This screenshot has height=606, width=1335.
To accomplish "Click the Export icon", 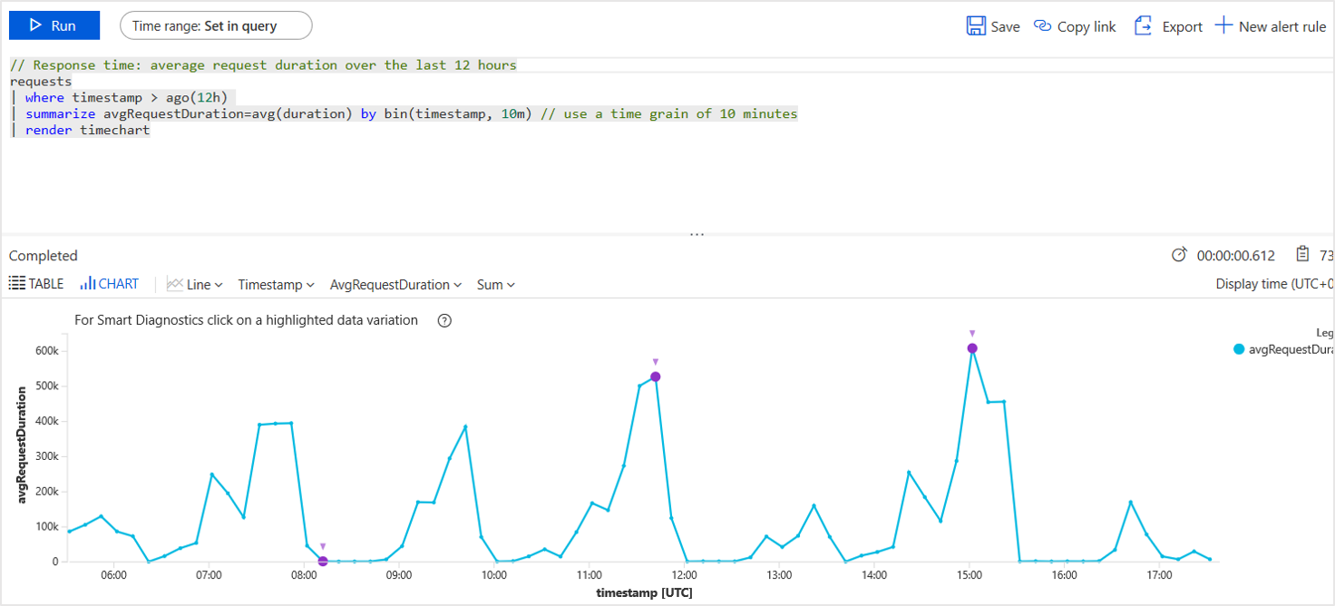I will tap(1144, 25).
